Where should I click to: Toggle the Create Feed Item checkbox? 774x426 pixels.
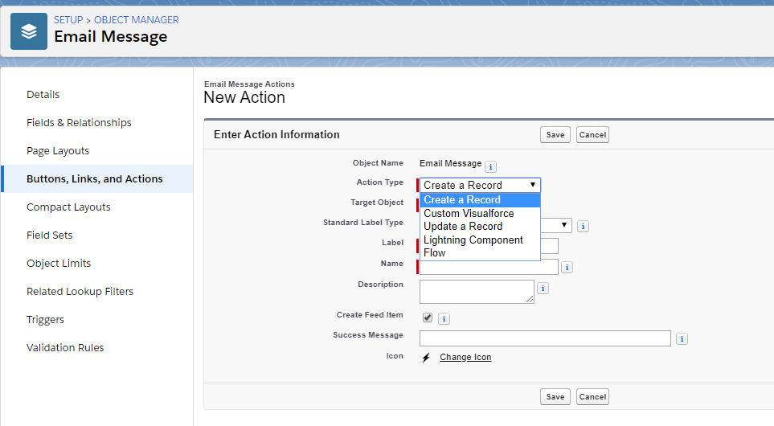pos(428,317)
